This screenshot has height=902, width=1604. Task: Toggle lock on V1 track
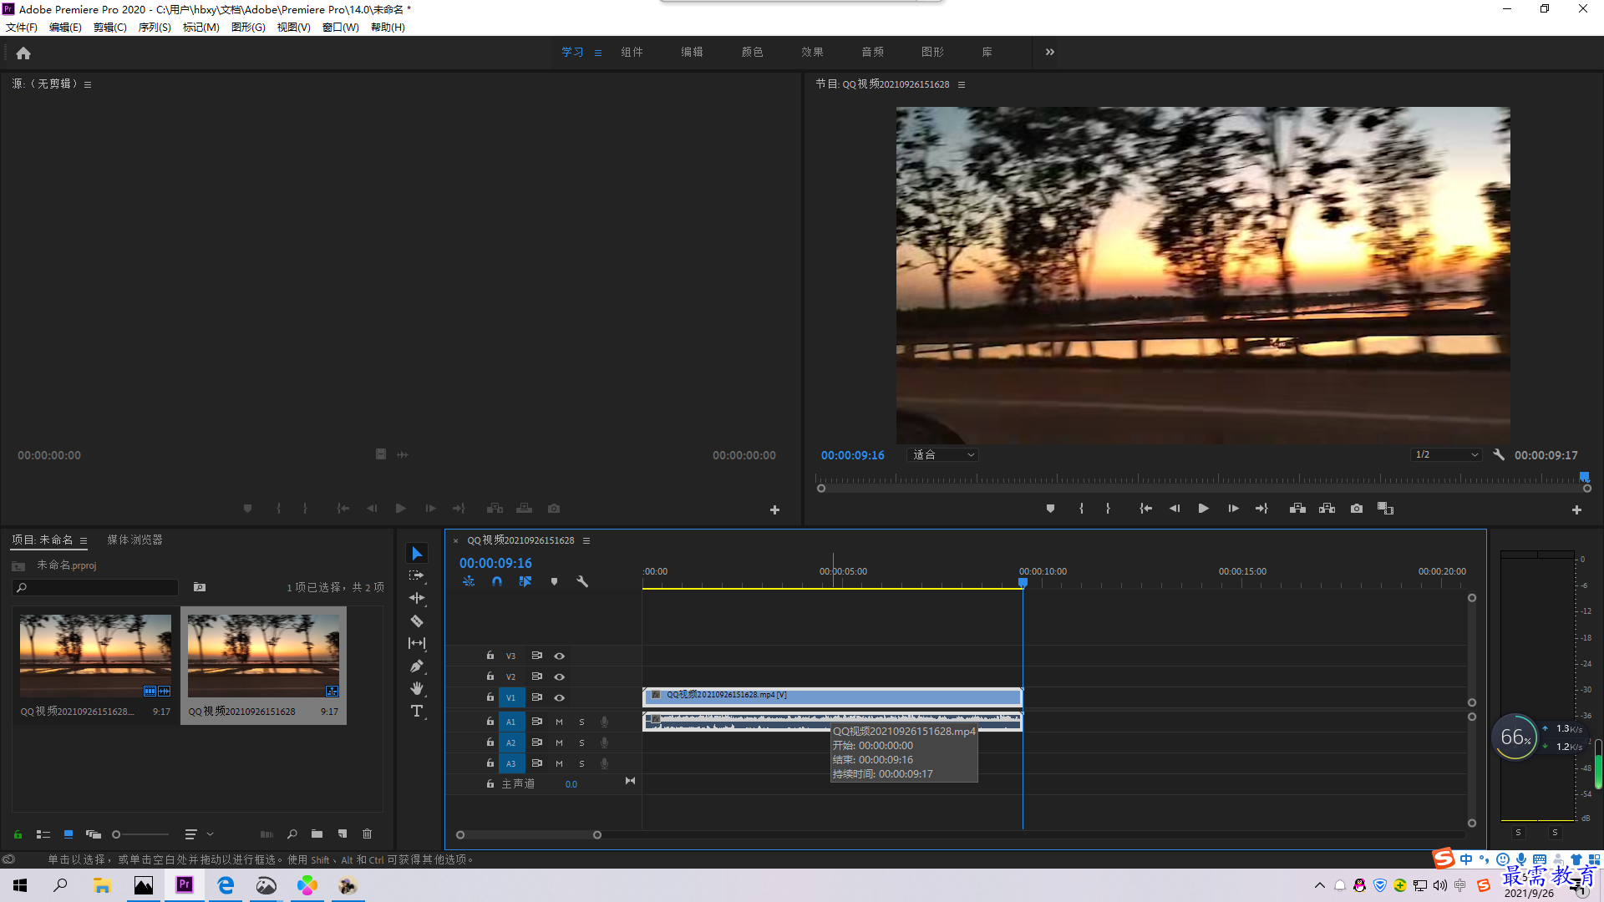click(x=490, y=697)
